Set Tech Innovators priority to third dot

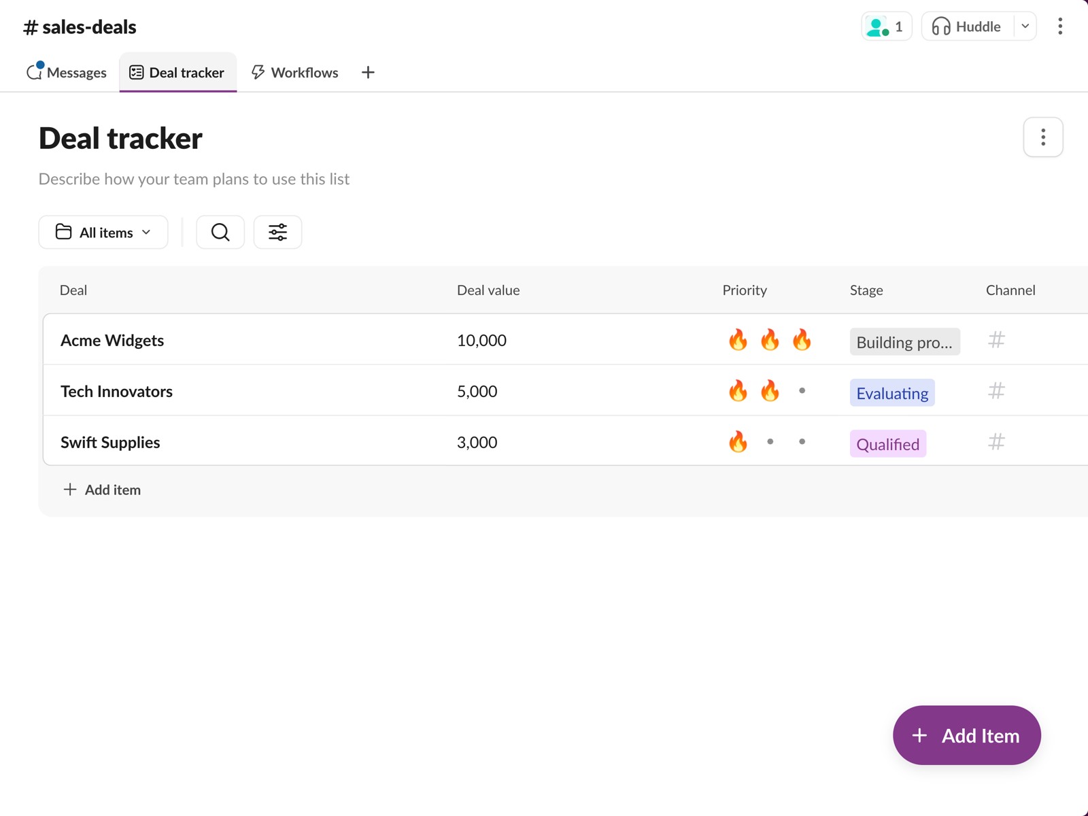[x=802, y=390]
